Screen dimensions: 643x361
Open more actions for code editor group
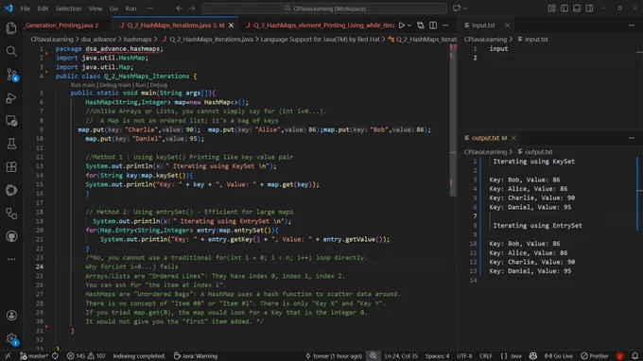coord(445,26)
